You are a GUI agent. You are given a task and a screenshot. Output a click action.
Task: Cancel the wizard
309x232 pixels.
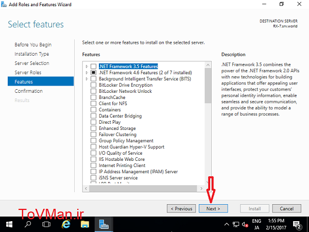[x=286, y=208]
